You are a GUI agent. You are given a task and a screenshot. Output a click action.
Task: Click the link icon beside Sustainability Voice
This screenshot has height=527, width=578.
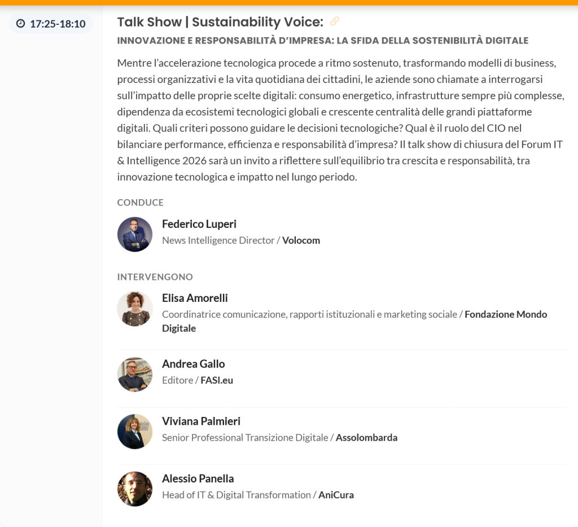(x=335, y=21)
